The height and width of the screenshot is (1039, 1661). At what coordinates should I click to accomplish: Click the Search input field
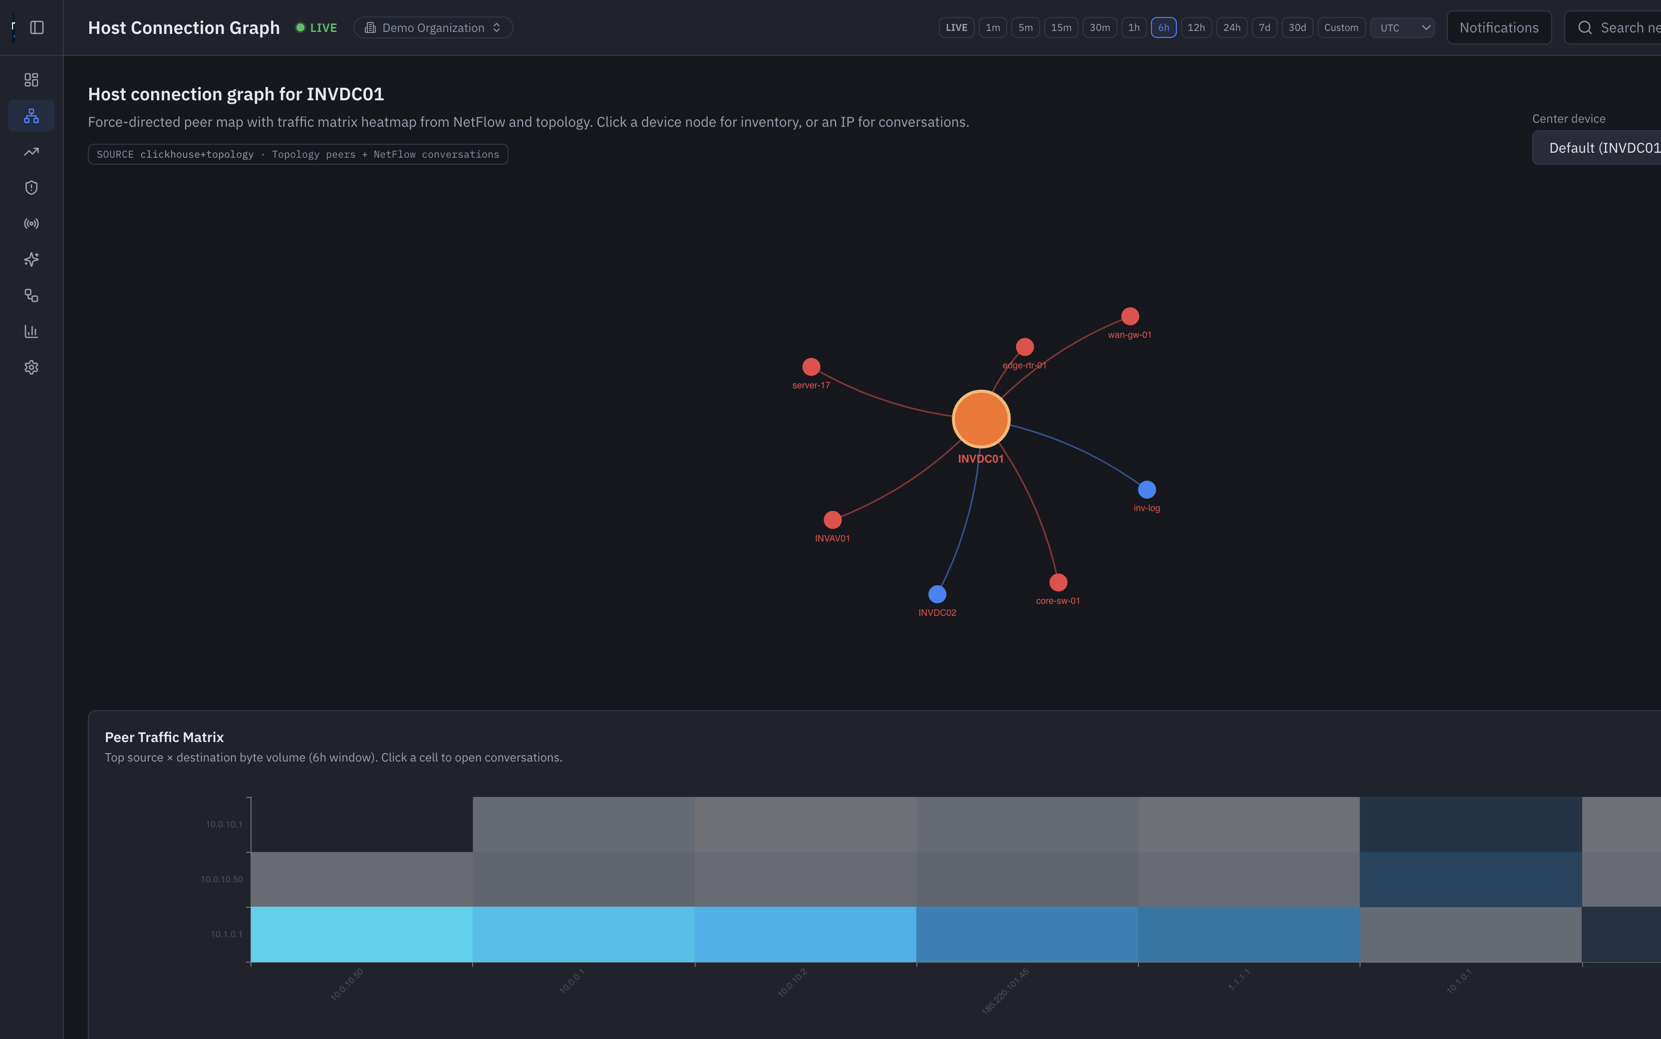(x=1612, y=27)
